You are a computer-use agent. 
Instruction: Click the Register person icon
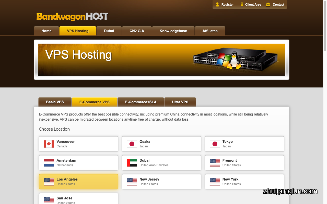[x=217, y=4]
